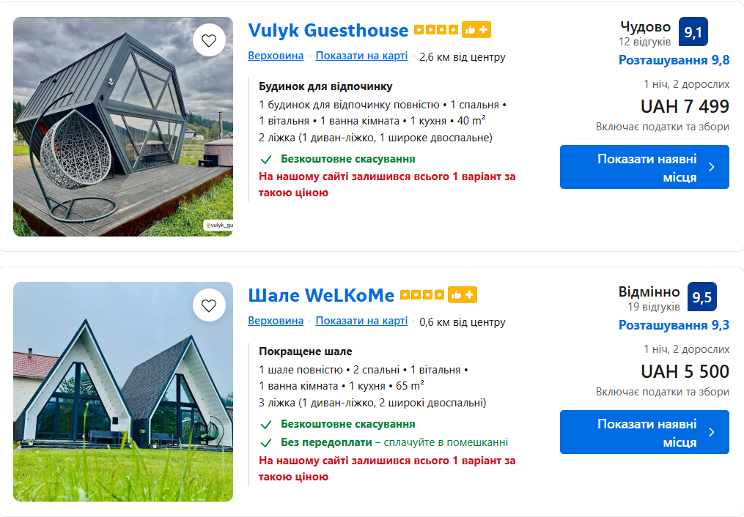Click the thumbs-up preferred badge on Шале WeLKoMe
Screen dimensions: 744x517
pyautogui.click(x=463, y=295)
